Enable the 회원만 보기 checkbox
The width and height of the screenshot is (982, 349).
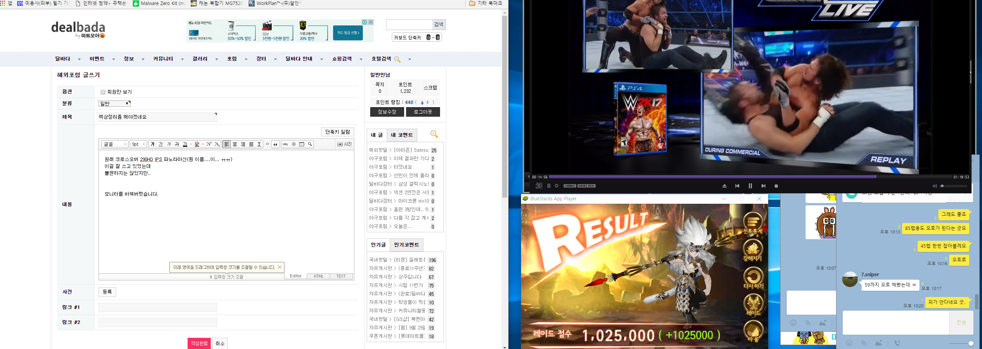[x=103, y=92]
